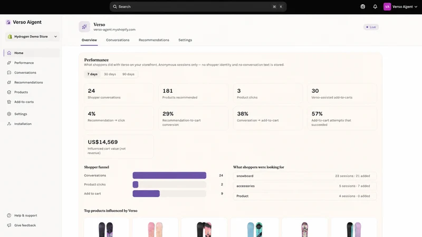Open Recommendations sidebar icon
The width and height of the screenshot is (422, 237).
click(9, 83)
